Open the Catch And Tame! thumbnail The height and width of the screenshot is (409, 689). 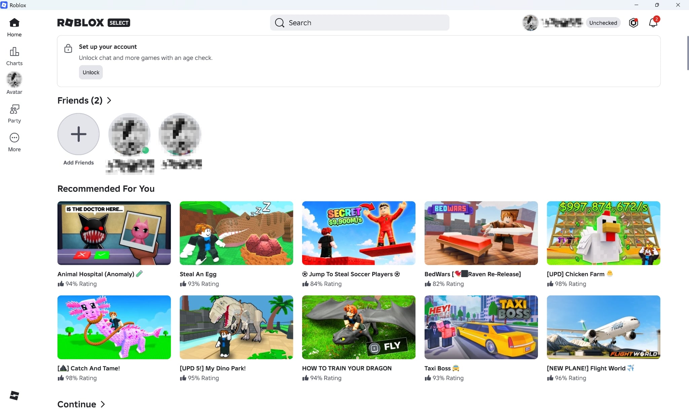(x=114, y=327)
